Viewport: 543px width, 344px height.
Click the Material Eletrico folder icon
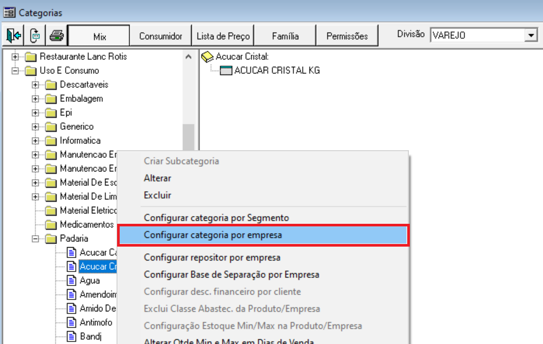[51, 211]
